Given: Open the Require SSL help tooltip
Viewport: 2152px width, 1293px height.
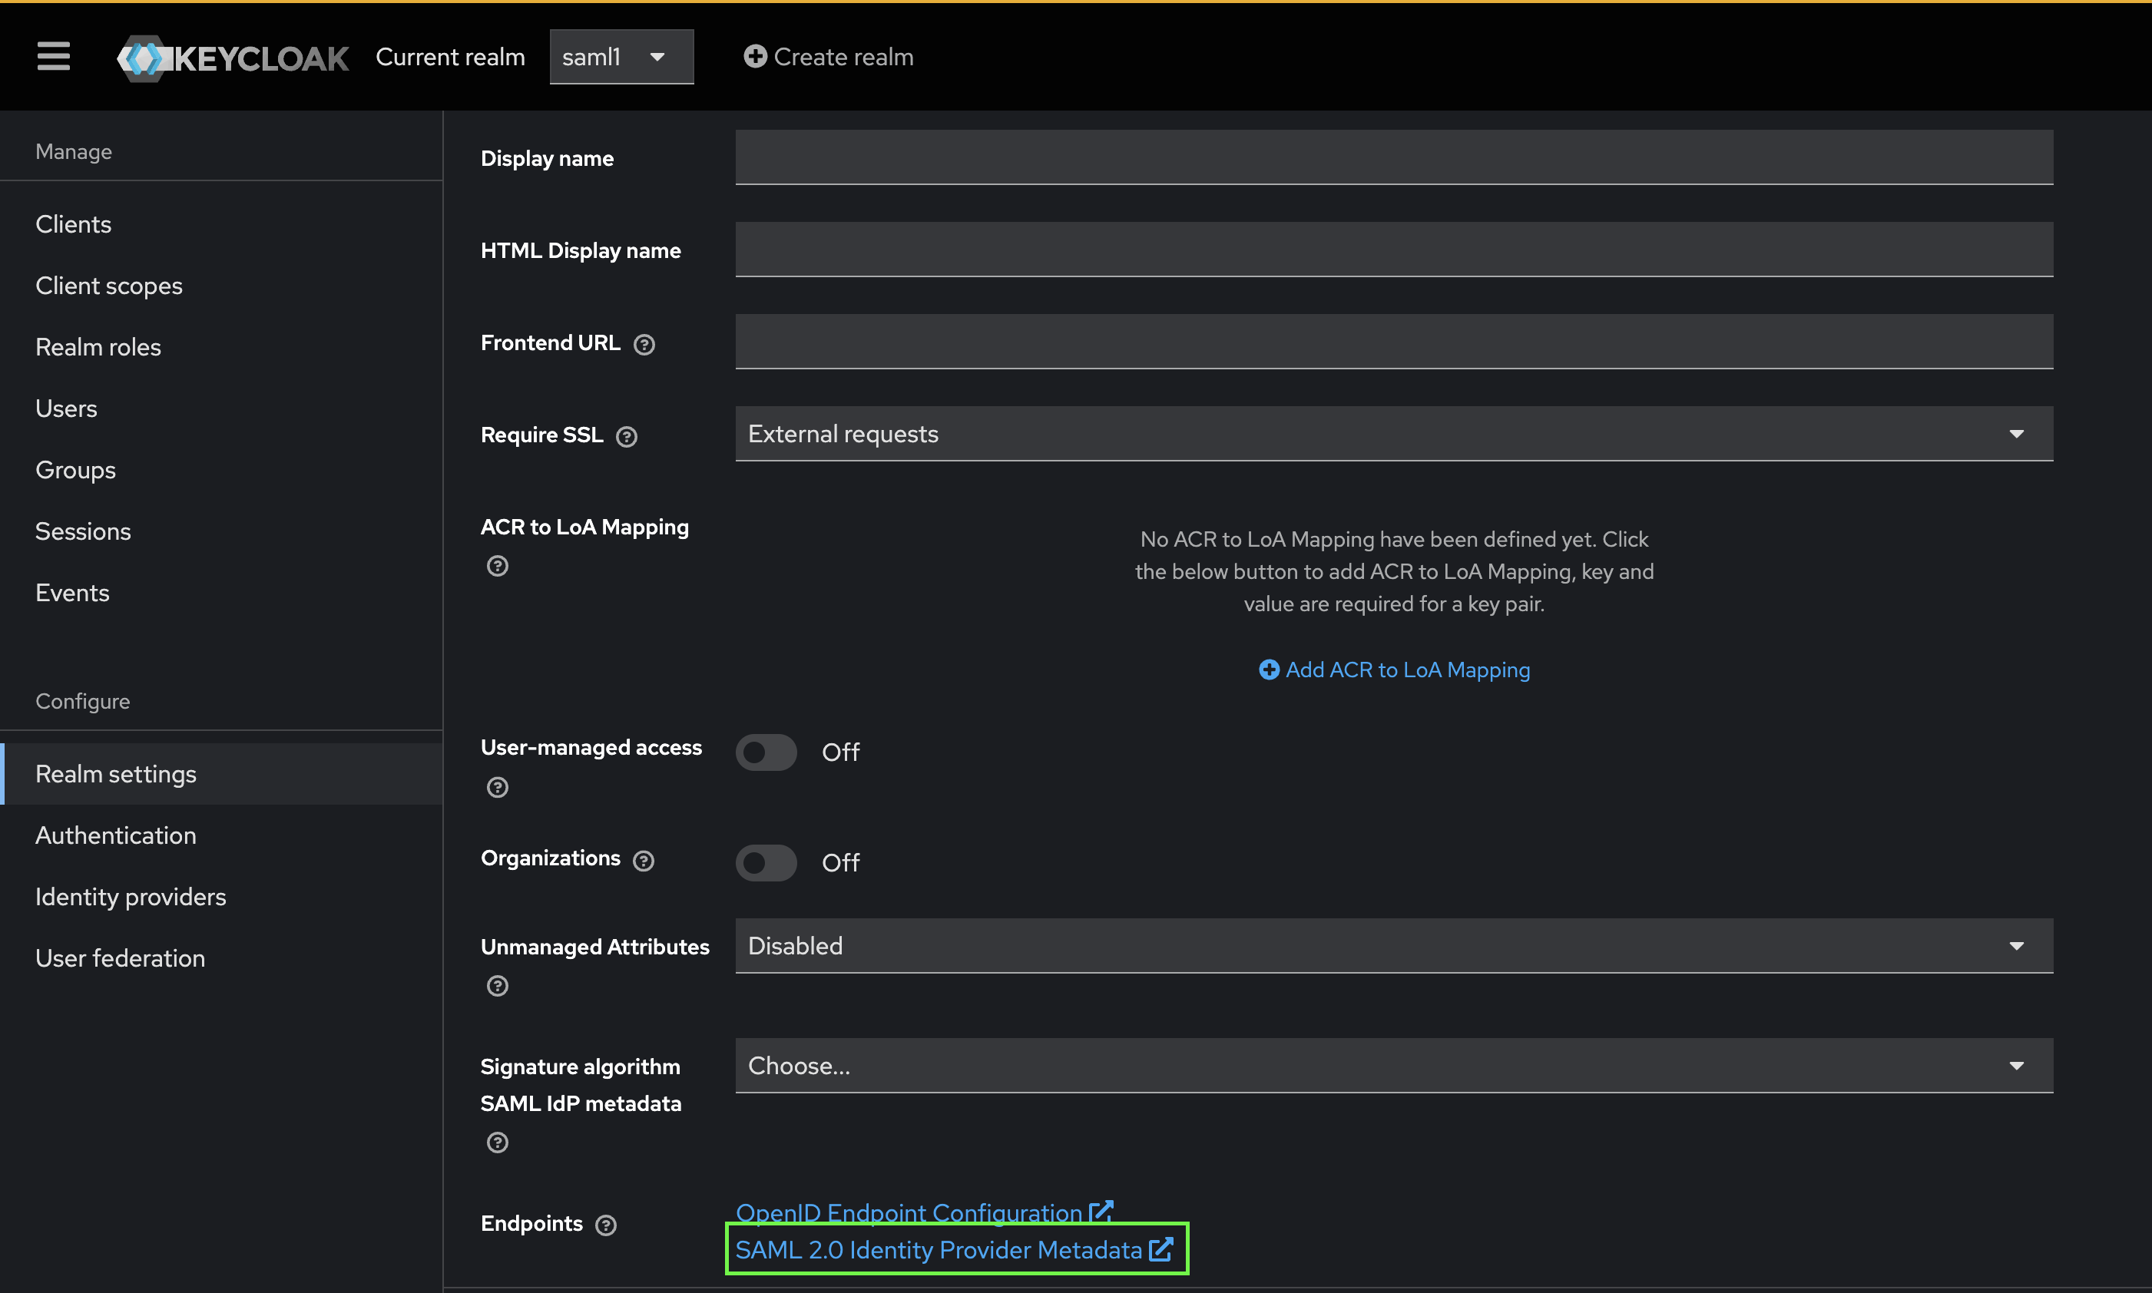Looking at the screenshot, I should point(627,437).
